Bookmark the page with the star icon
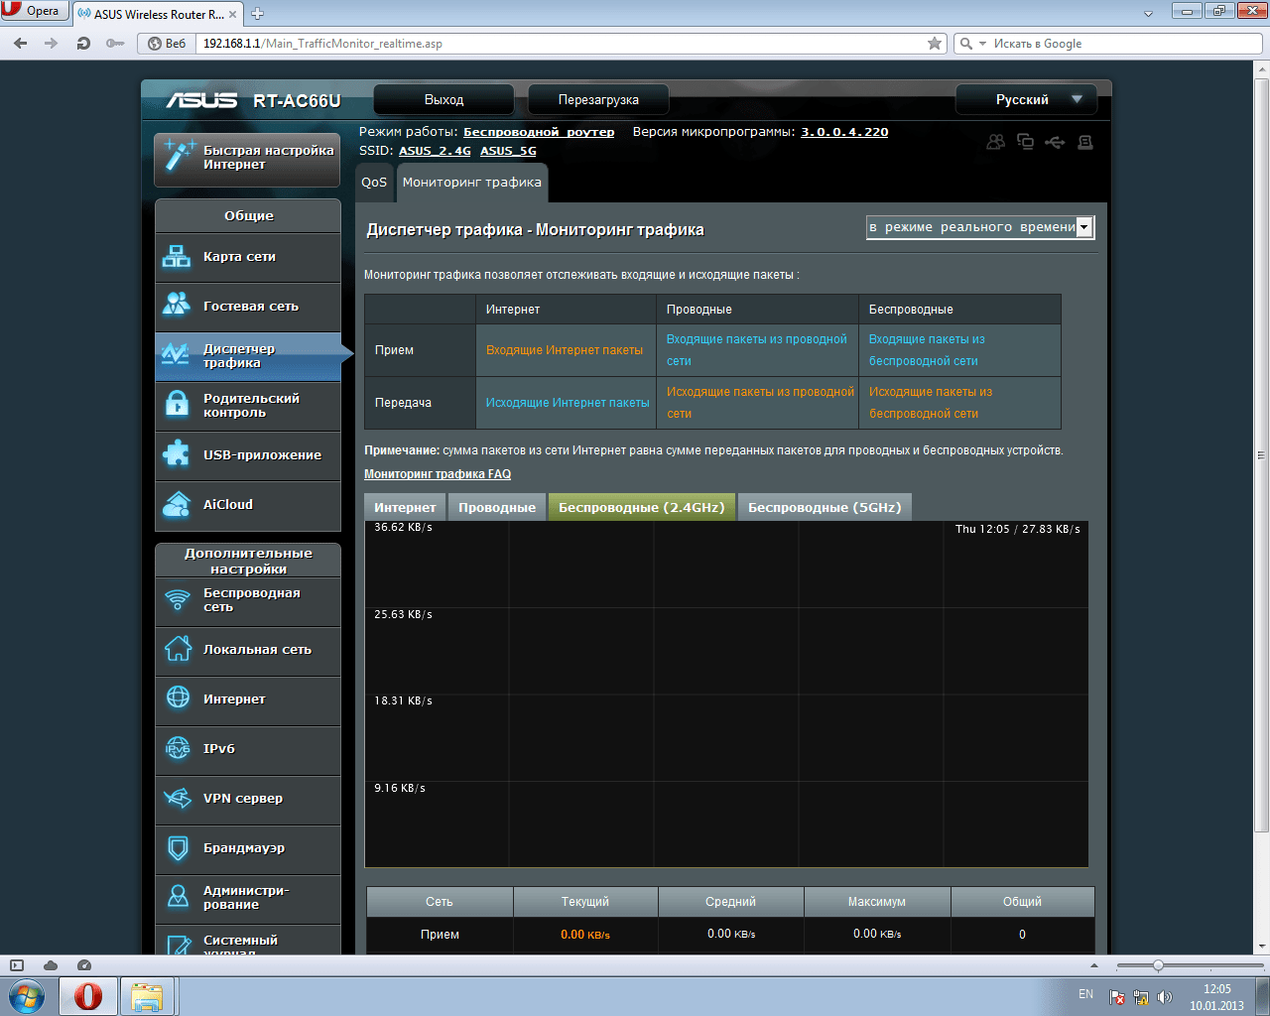Image resolution: width=1270 pixels, height=1016 pixels. point(935,43)
